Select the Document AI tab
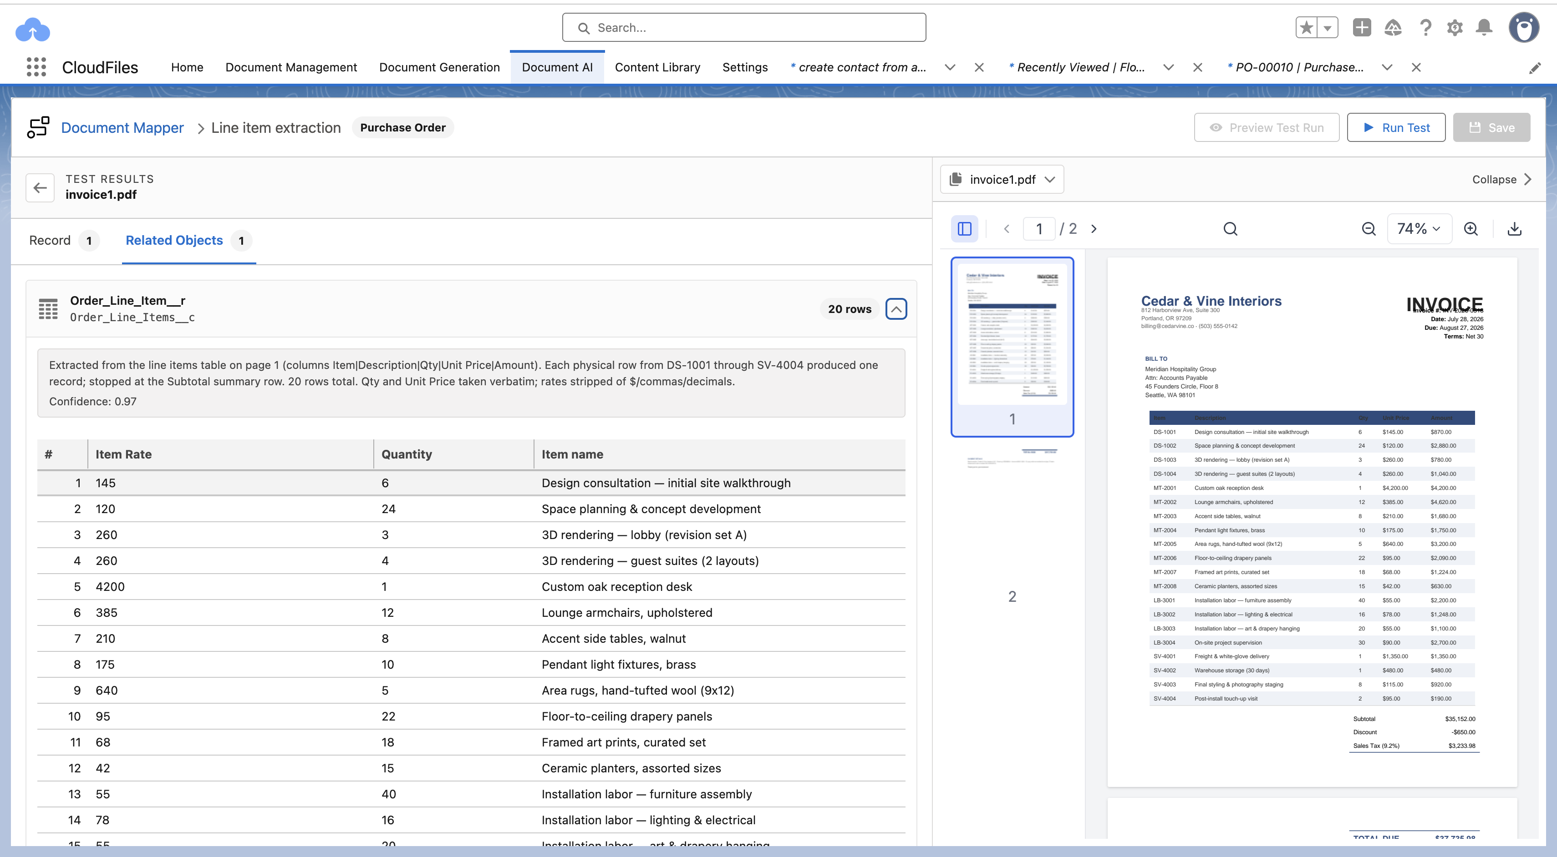 click(557, 68)
